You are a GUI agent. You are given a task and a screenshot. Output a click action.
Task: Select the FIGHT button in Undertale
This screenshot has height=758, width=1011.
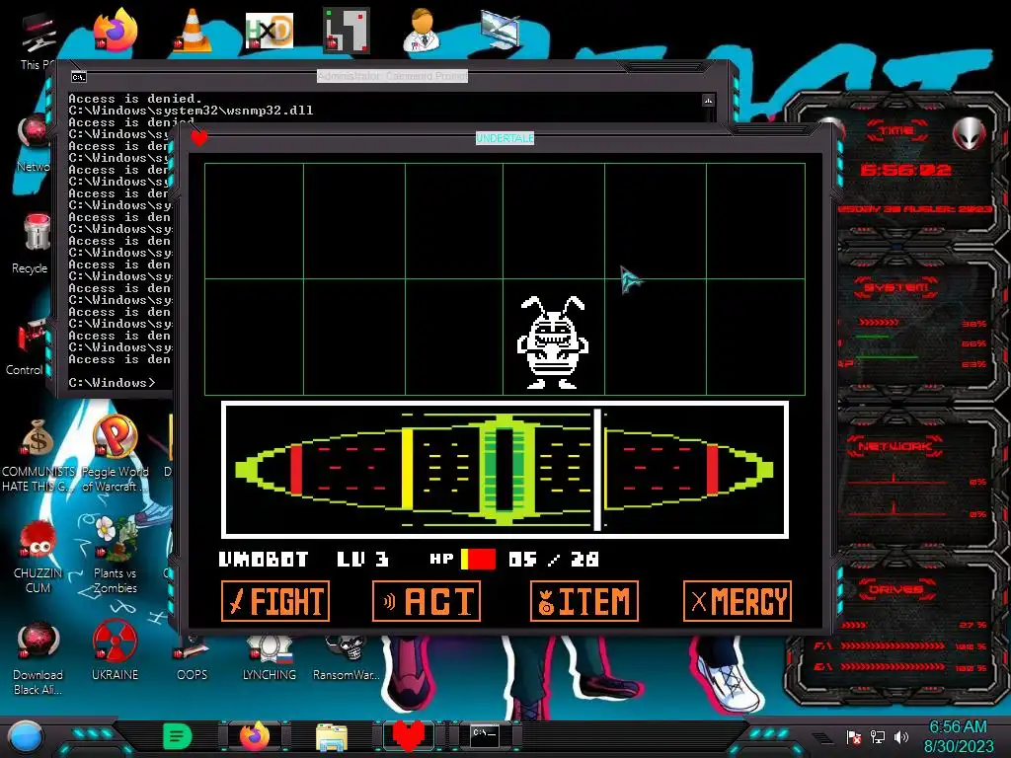pyautogui.click(x=275, y=601)
